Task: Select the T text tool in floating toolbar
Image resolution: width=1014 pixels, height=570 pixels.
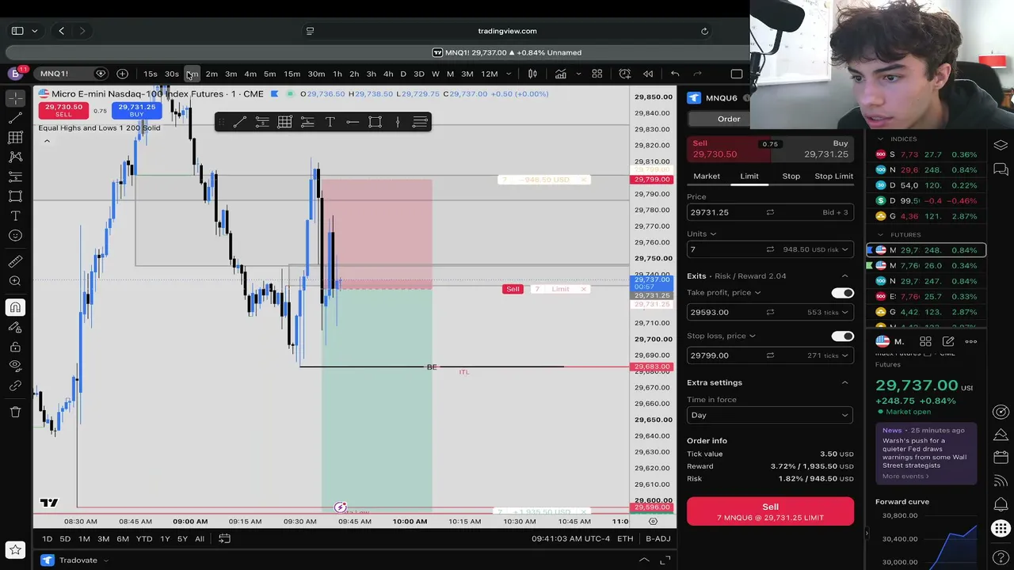Action: [330, 122]
